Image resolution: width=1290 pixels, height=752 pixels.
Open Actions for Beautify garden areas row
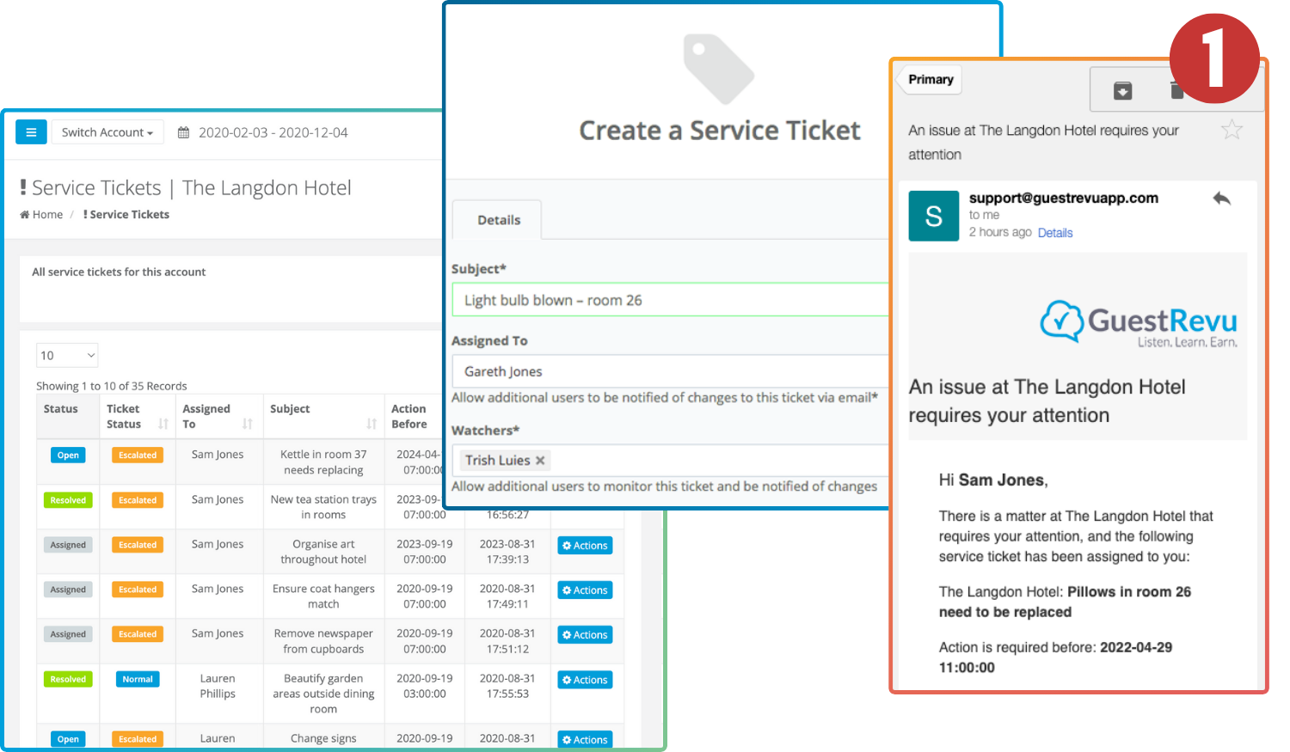coord(585,680)
